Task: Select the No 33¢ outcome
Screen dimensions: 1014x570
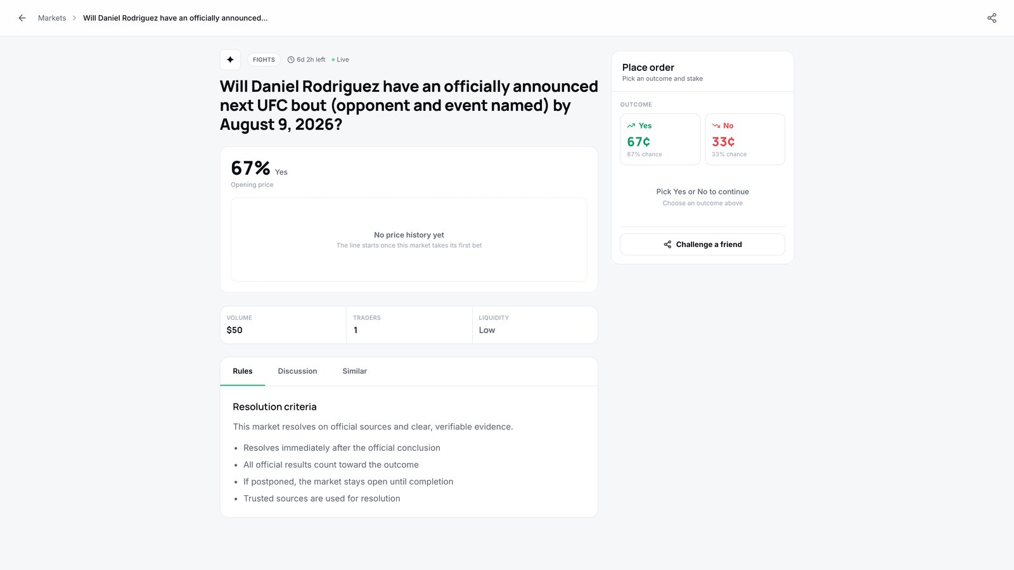Action: point(745,139)
